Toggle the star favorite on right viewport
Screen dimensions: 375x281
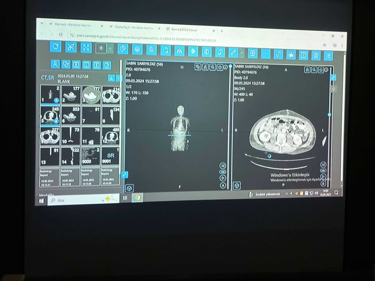(x=321, y=70)
